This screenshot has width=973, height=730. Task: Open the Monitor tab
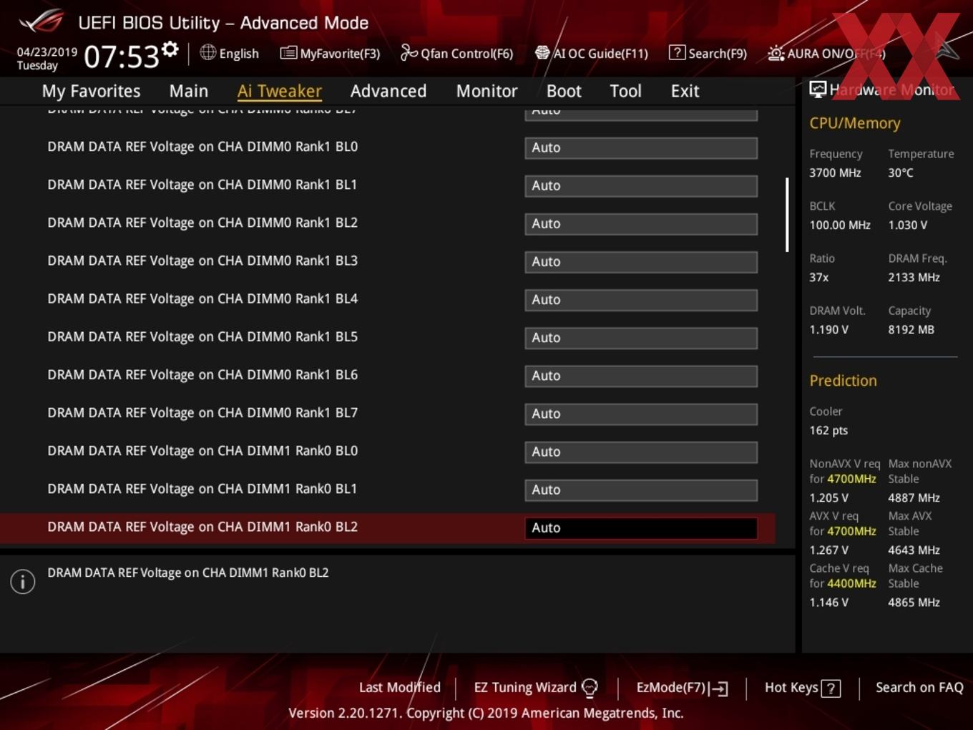pos(486,91)
